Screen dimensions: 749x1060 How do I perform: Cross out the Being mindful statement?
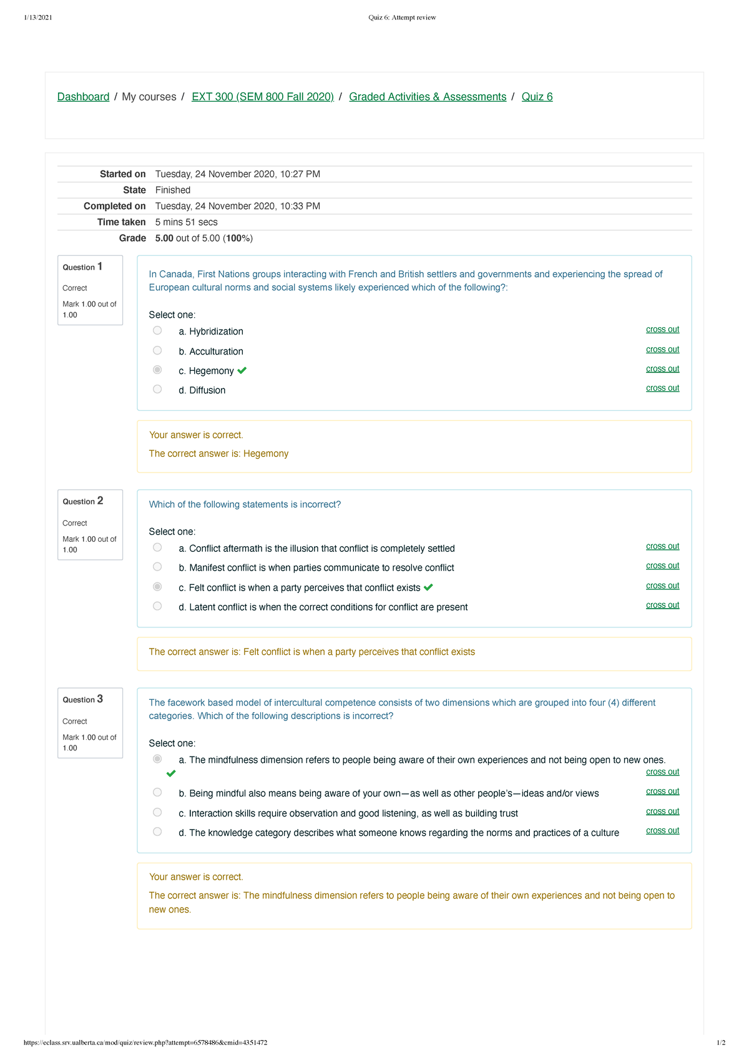(662, 792)
